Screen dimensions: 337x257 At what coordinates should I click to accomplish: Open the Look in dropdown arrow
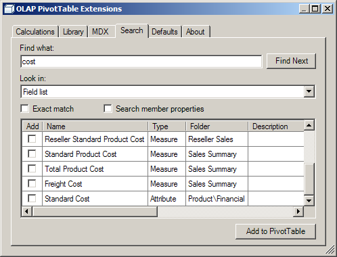[x=309, y=91]
